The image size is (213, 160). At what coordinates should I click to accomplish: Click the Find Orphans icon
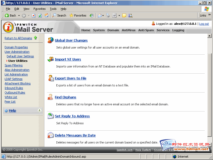[x=51, y=97]
